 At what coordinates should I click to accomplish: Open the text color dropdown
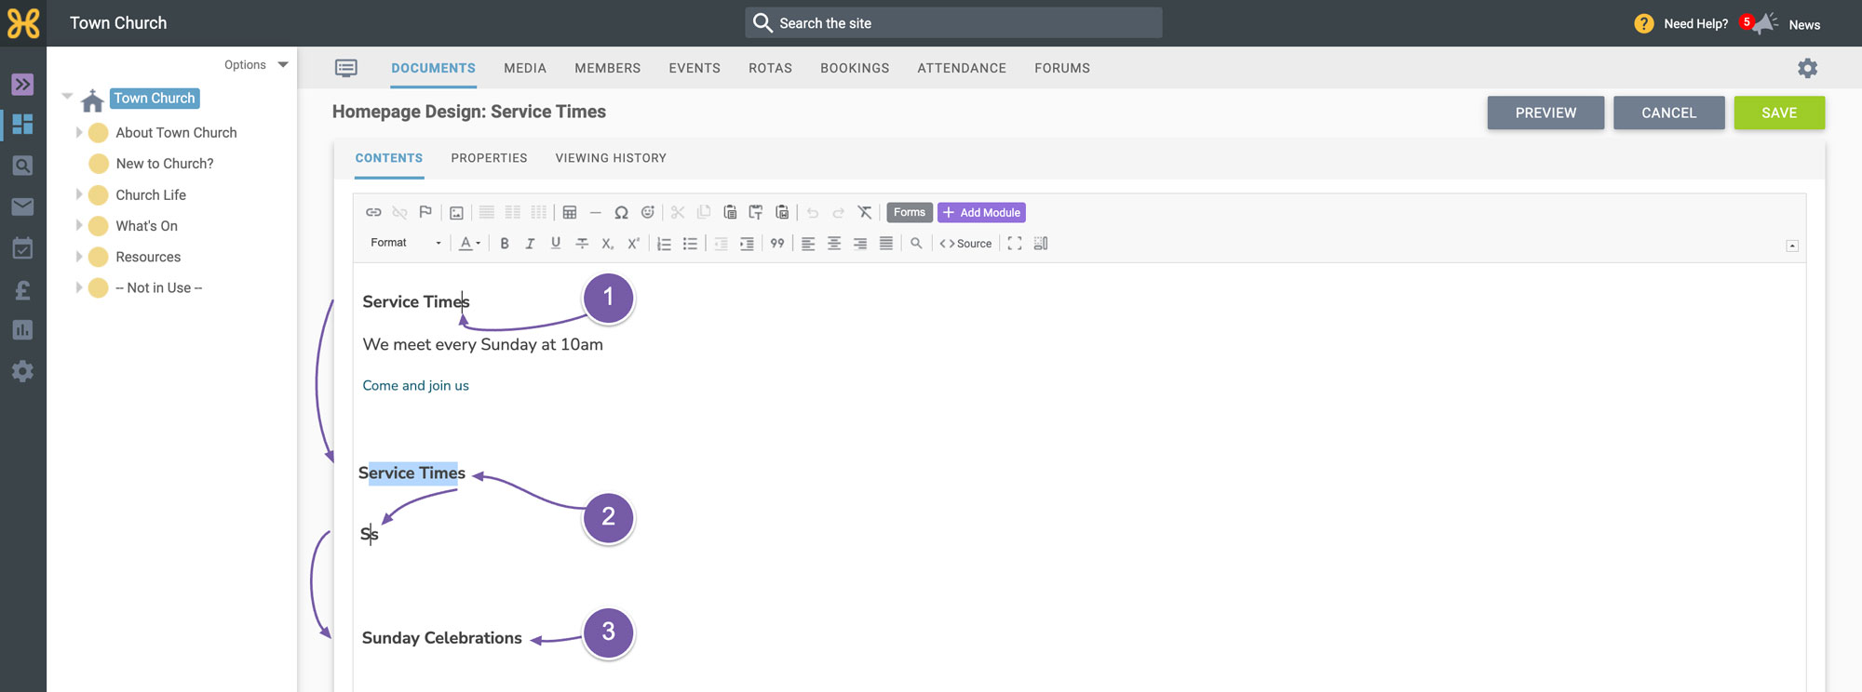(470, 244)
